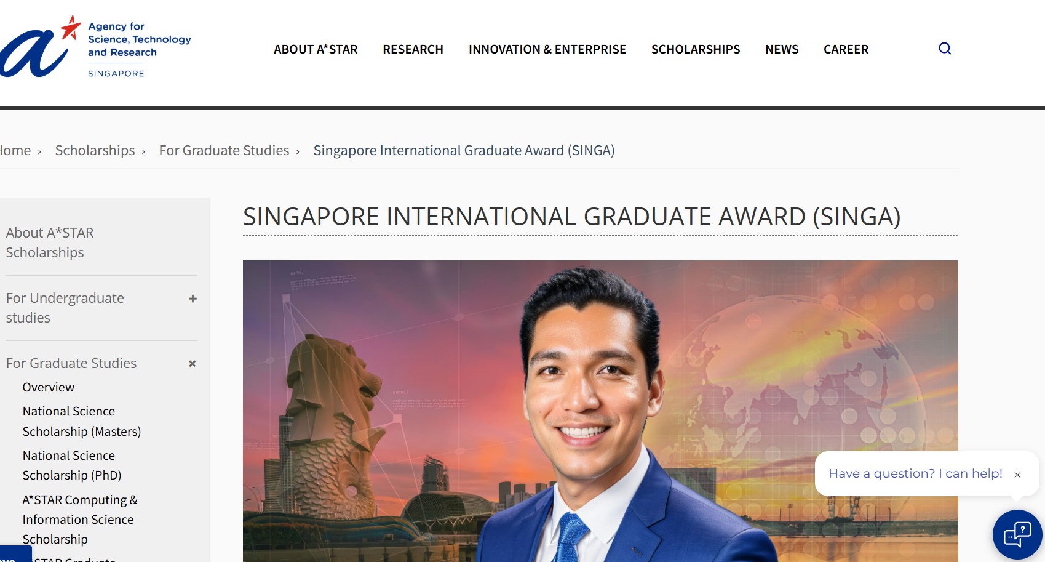Dismiss the 'Have a question?' bubble

point(1017,475)
